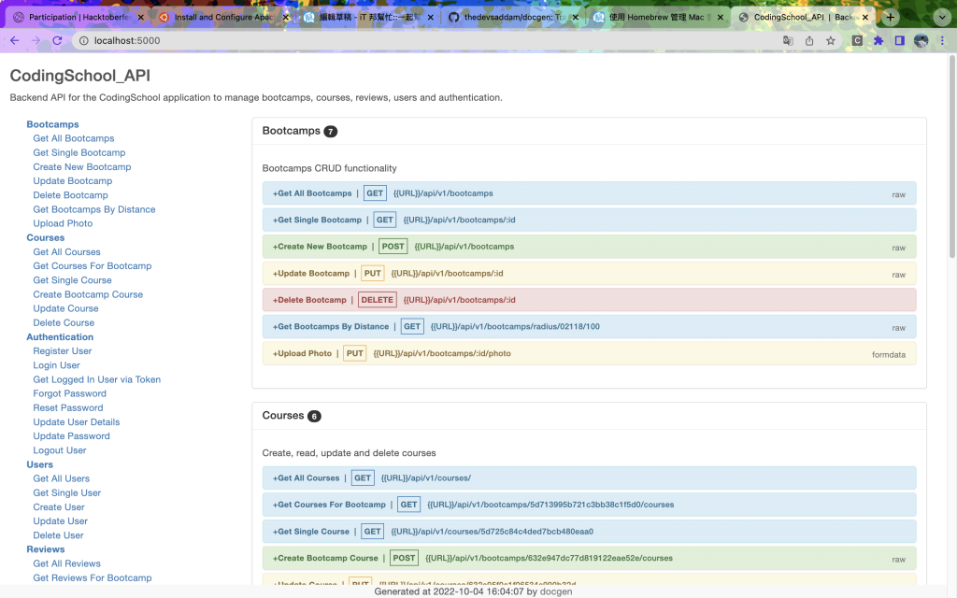The width and height of the screenshot is (957, 598).
Task: Open the tab search dropdown arrow
Action: pos(942,17)
